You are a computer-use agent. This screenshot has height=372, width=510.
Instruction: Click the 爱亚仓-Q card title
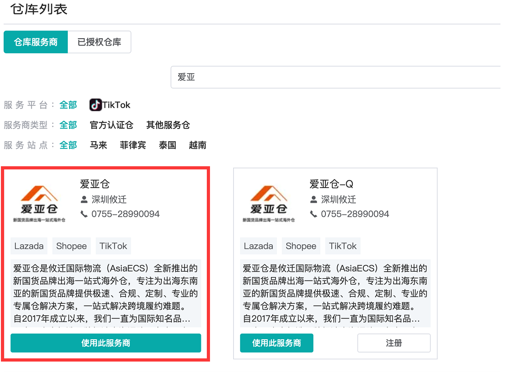point(331,184)
